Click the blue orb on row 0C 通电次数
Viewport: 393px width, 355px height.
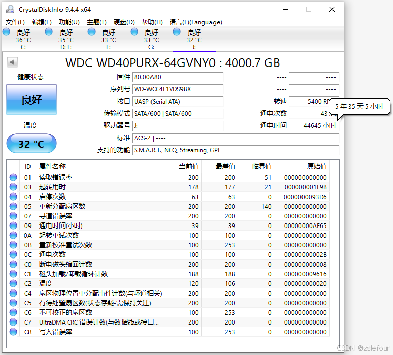(13, 254)
